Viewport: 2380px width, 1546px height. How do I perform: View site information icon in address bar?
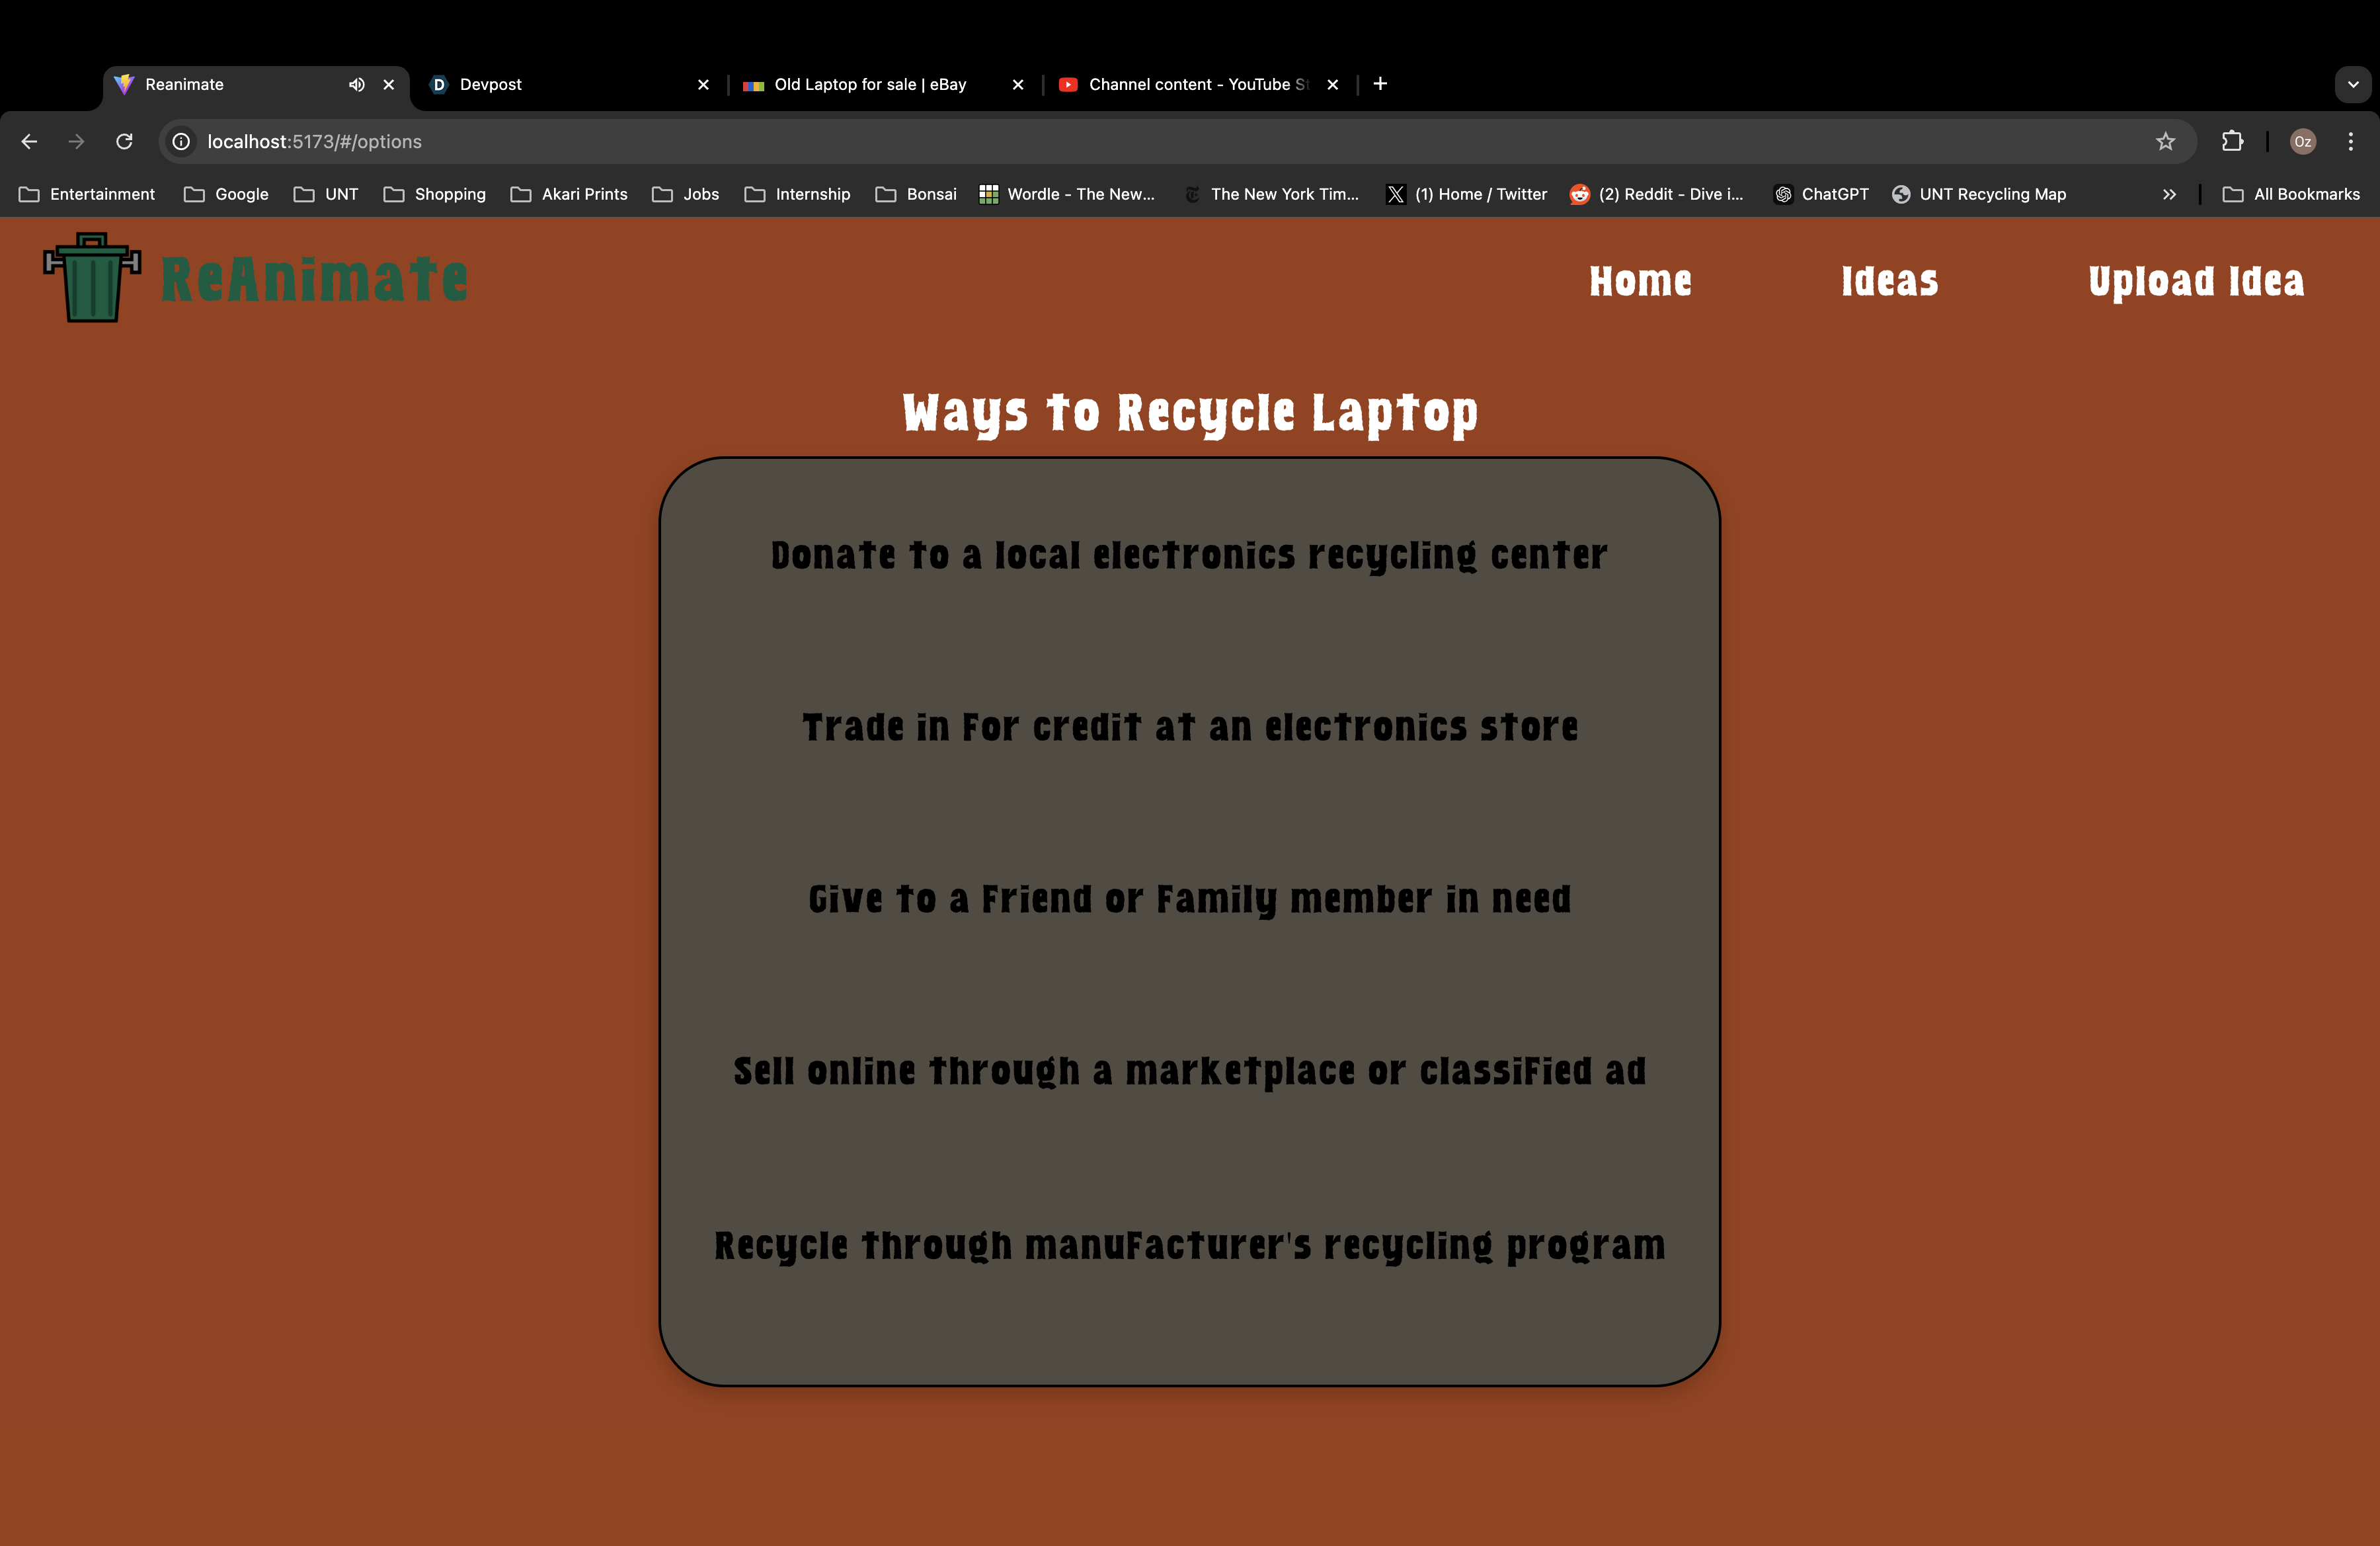pos(181,142)
